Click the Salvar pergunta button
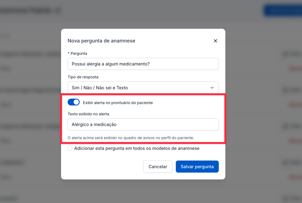302x203 pixels. [197, 167]
